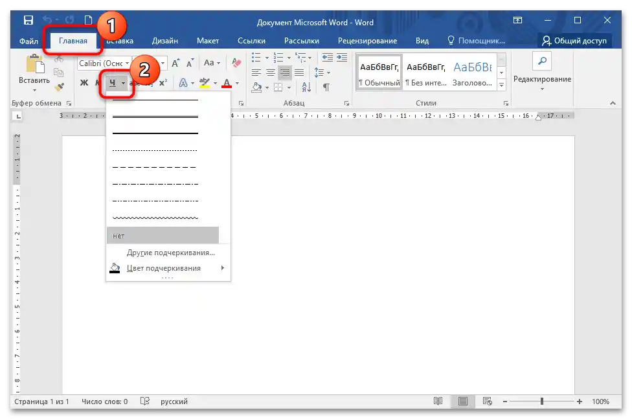Switch to Web Layout view
Image resolution: width=632 pixels, height=419 pixels.
(488, 402)
